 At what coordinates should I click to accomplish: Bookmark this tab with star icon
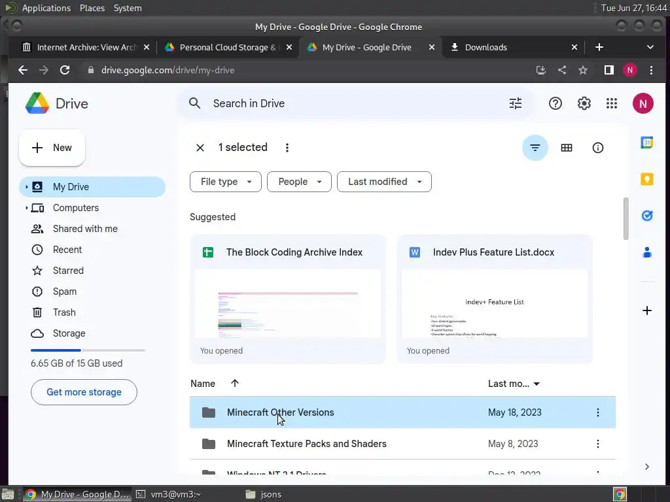pyautogui.click(x=583, y=70)
